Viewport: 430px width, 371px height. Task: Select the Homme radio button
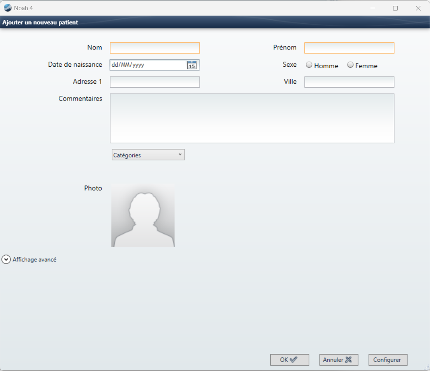[x=309, y=65]
